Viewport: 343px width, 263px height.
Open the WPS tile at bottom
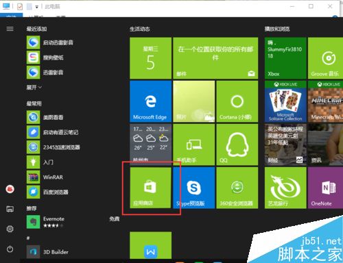(x=150, y=245)
